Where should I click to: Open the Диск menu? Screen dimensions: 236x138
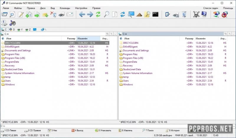pyautogui.click(x=43, y=8)
